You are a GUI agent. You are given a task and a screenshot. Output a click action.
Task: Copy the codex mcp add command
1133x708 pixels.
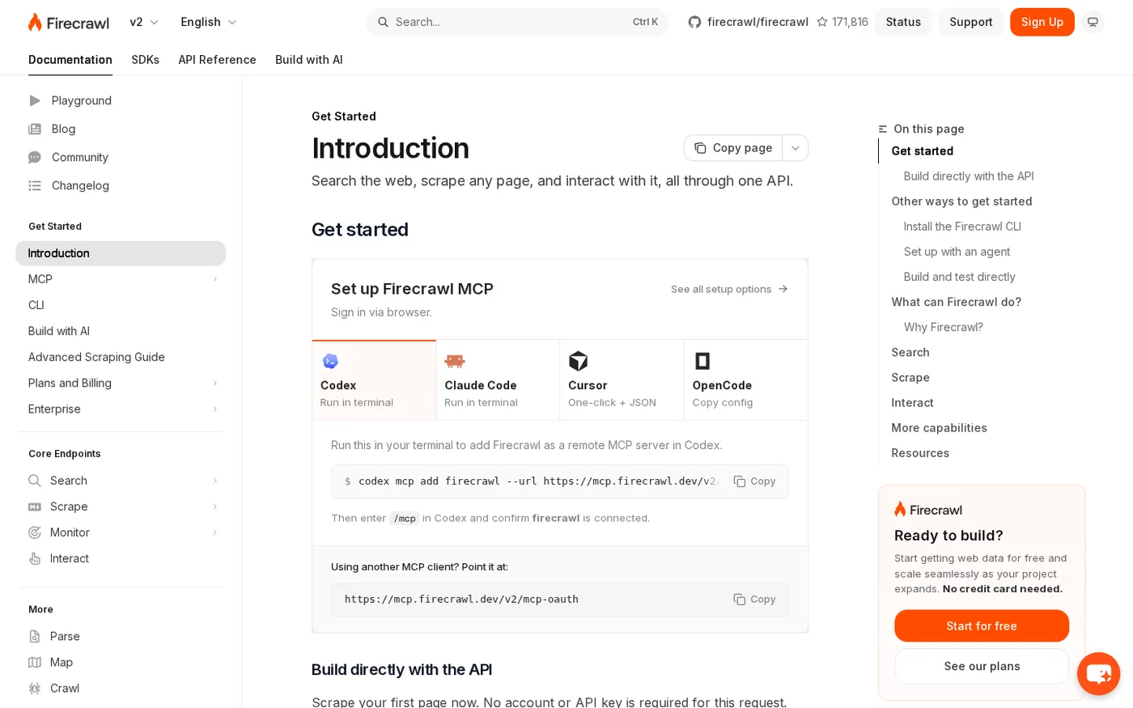[754, 481]
